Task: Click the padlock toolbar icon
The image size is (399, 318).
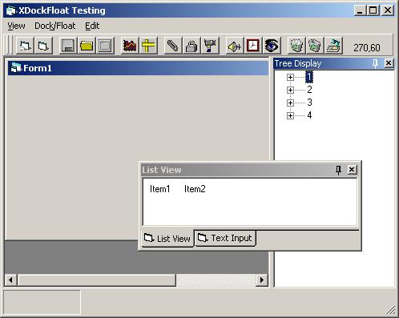Action: tap(191, 46)
